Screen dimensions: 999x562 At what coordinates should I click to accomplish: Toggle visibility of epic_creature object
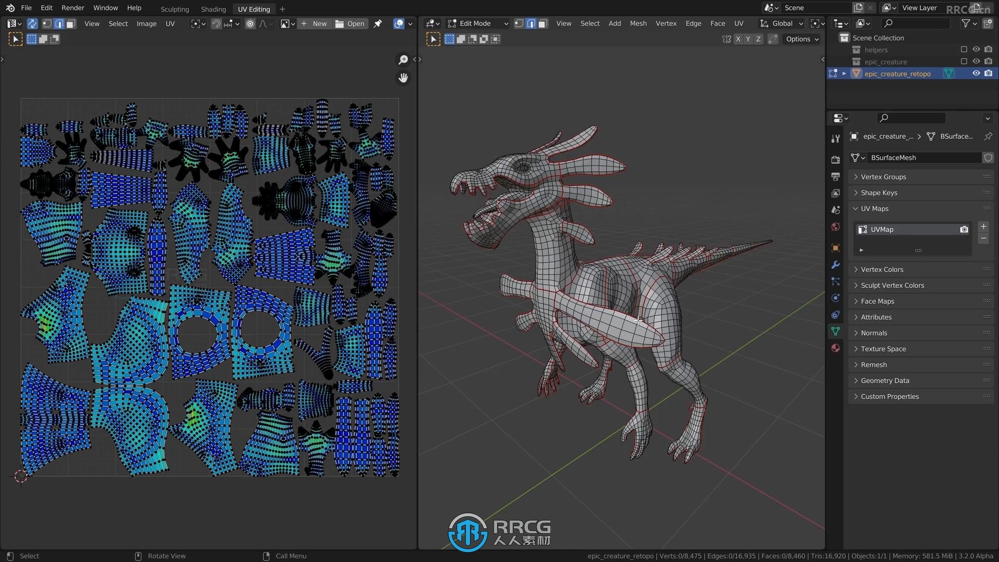click(x=976, y=61)
